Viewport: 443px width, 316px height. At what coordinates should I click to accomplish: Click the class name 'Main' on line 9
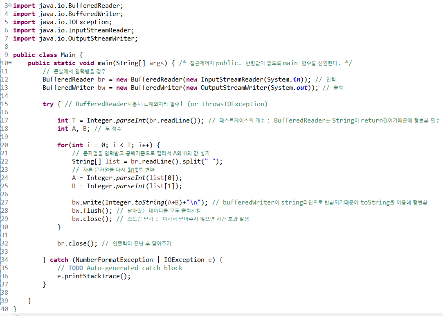click(68, 55)
